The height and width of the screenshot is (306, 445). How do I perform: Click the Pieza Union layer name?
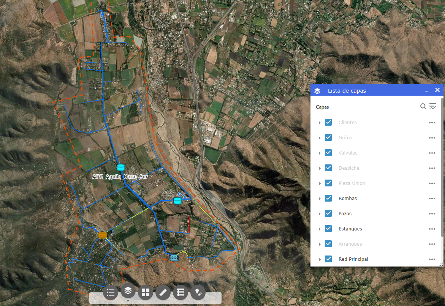pyautogui.click(x=352, y=183)
